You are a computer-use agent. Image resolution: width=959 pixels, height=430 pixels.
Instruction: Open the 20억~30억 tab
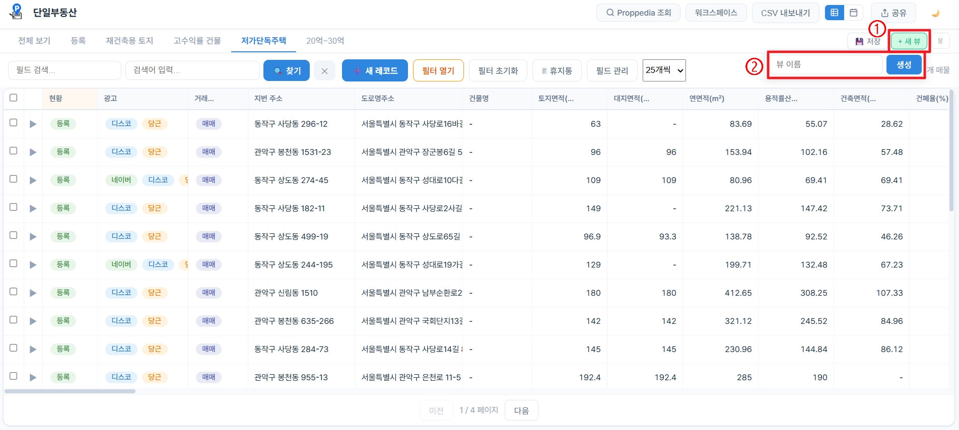[325, 41]
